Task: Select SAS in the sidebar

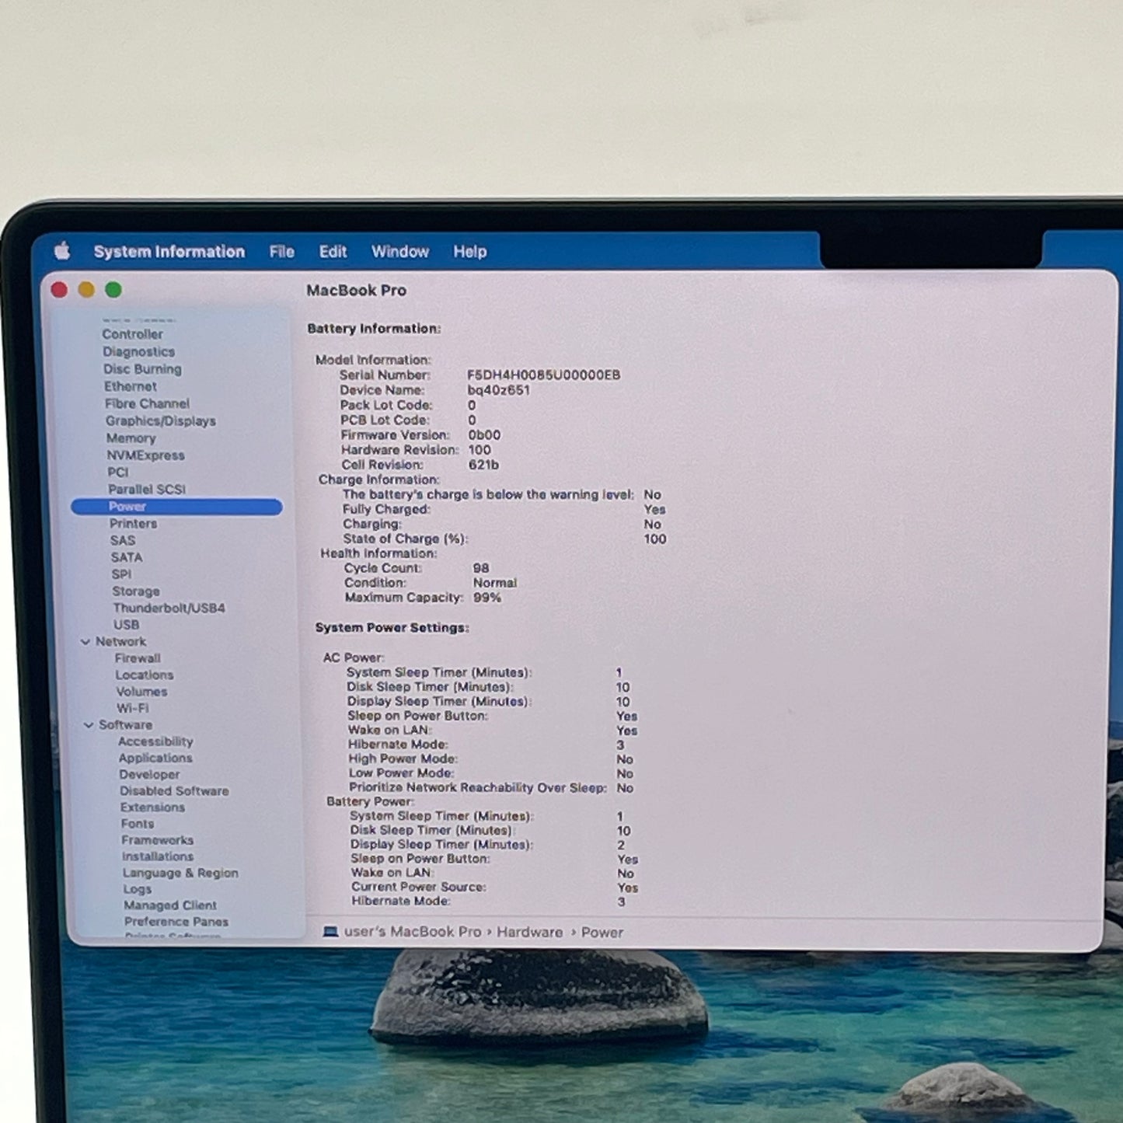Action: click(x=123, y=540)
